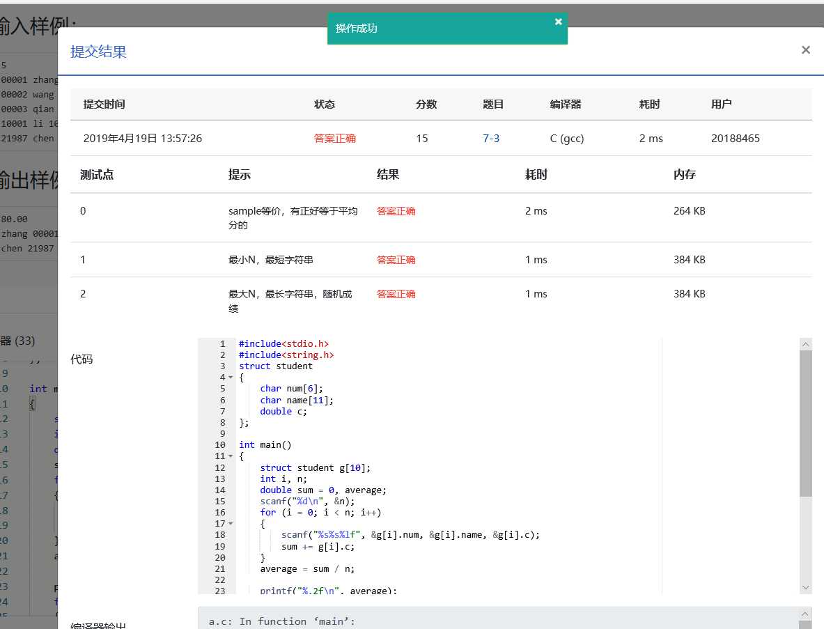This screenshot has width=824, height=629.
Task: Click the 提交时间 column header
Action: 104,104
